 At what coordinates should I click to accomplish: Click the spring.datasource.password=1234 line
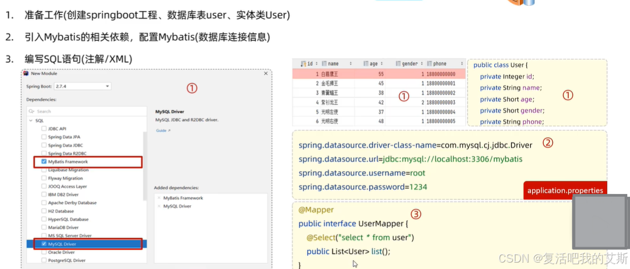point(363,187)
